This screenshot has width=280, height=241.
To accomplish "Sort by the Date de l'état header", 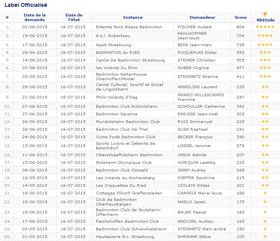I will (75, 17).
